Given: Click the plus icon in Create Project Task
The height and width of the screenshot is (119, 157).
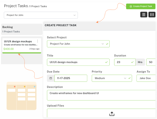Looking at the screenshot, I should point(131,6).
